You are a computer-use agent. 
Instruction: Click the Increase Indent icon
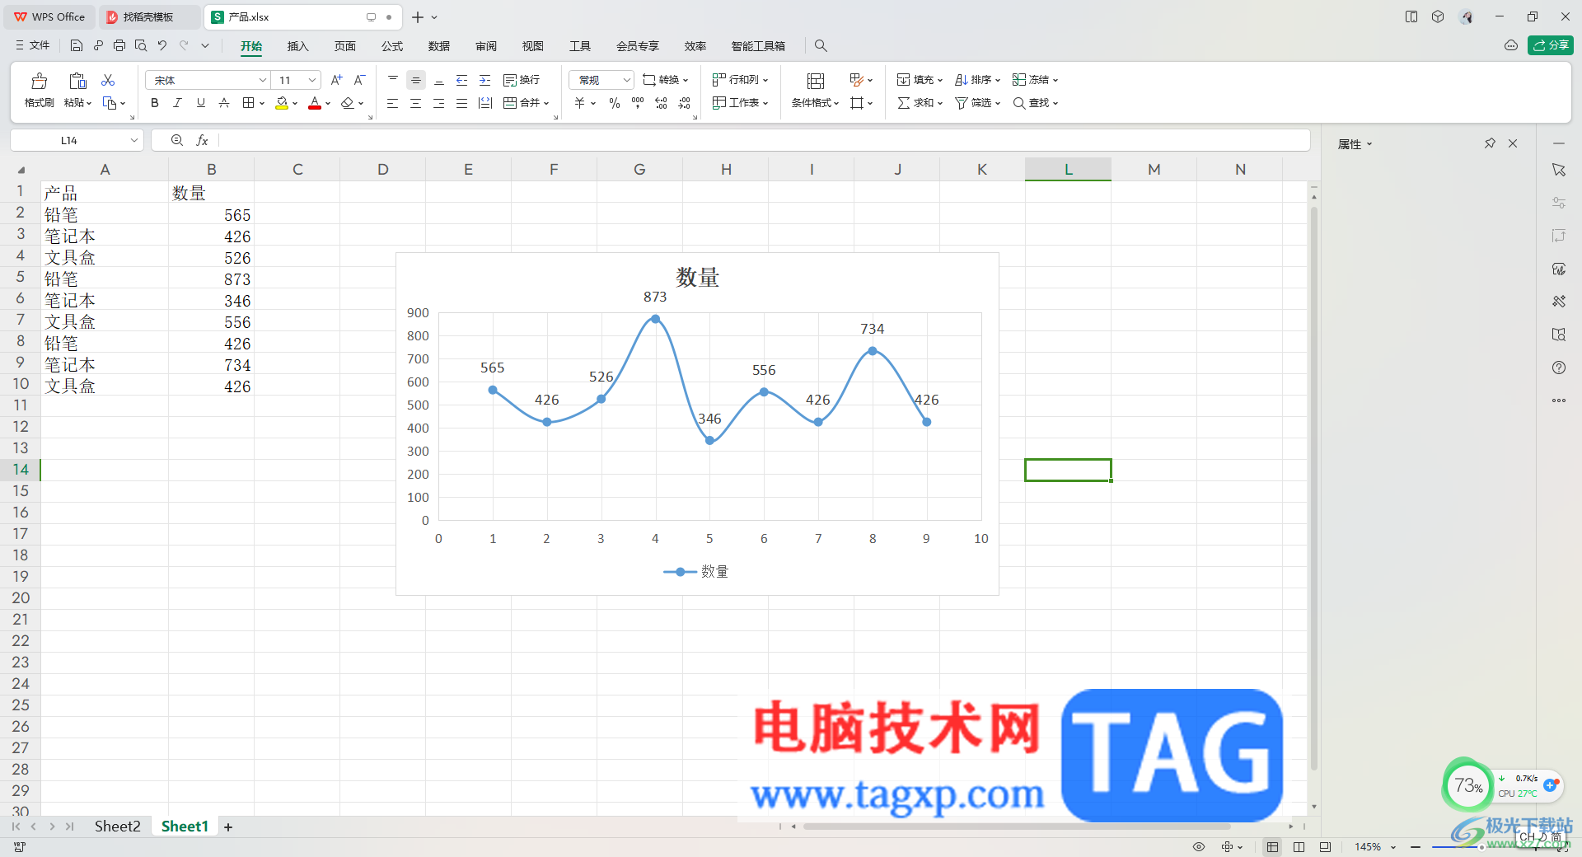(485, 80)
